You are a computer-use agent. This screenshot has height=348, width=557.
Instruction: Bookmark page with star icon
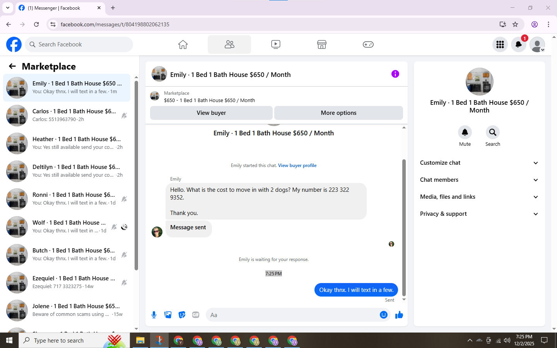(515, 24)
